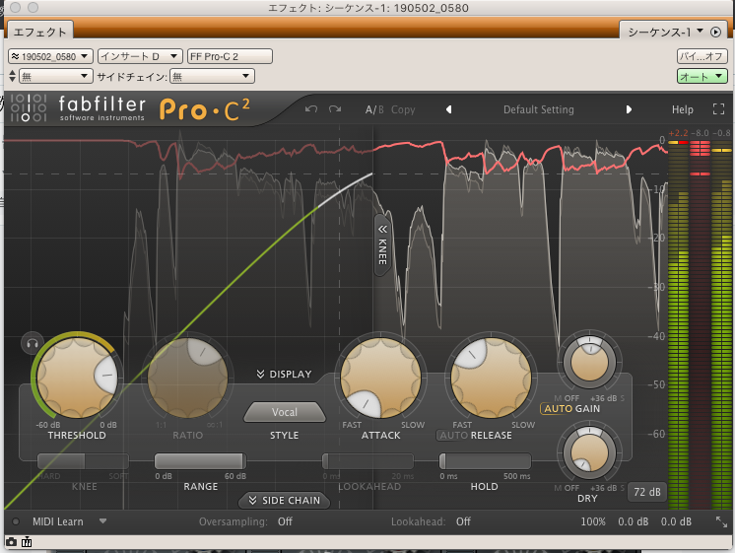Open the 190502_0580 clip dropdown

[x=50, y=56]
